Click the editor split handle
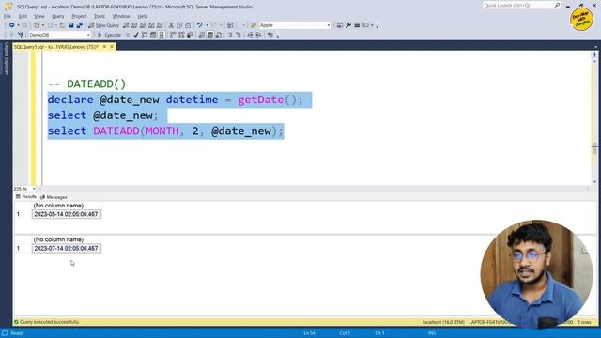601x338 pixels. click(x=594, y=54)
